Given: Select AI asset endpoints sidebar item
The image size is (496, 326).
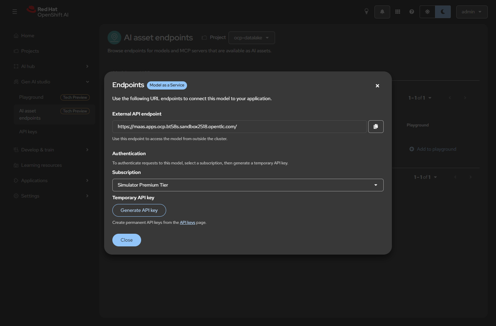Looking at the screenshot, I should coord(54,114).
